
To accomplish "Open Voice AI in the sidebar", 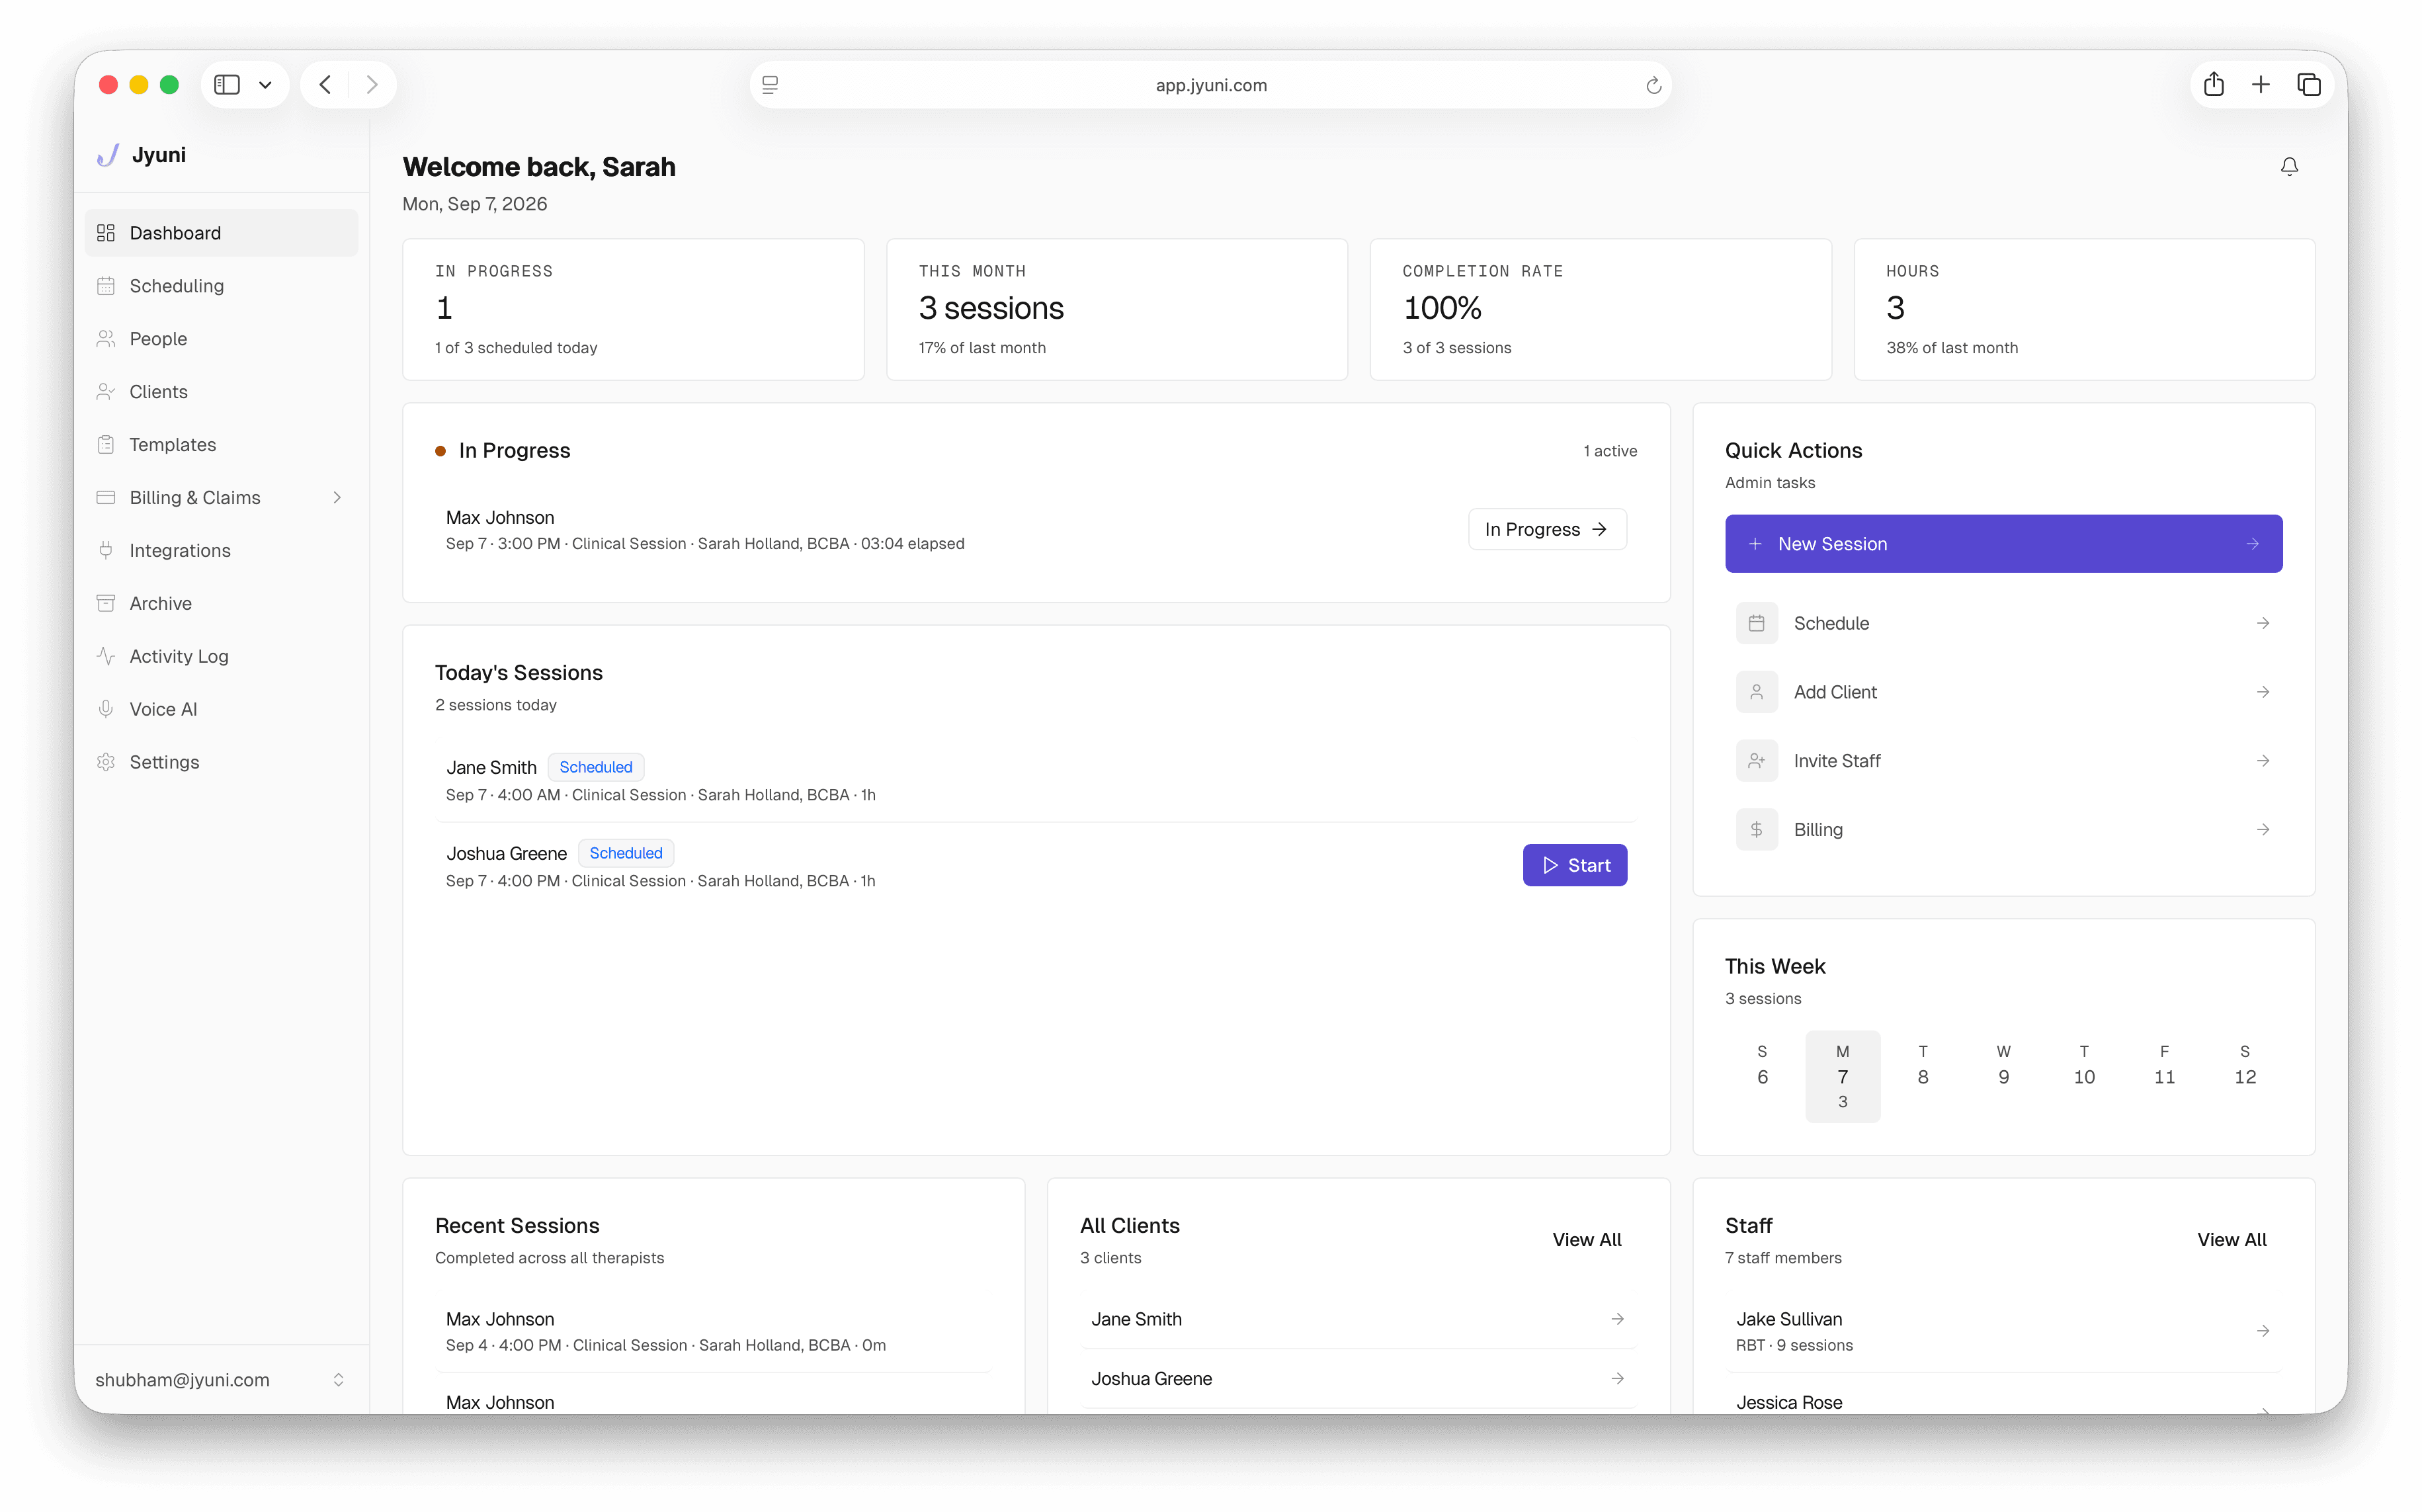I will pos(221,709).
